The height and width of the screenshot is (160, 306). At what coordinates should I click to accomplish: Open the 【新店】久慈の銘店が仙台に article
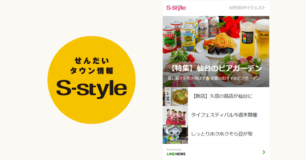pyautogui.click(x=221, y=96)
